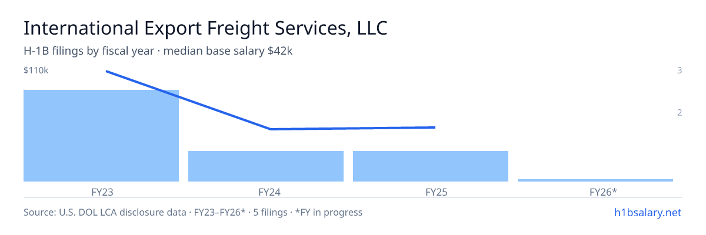Click the $110k salary axis label
This screenshot has width=706, height=235.
click(36, 70)
